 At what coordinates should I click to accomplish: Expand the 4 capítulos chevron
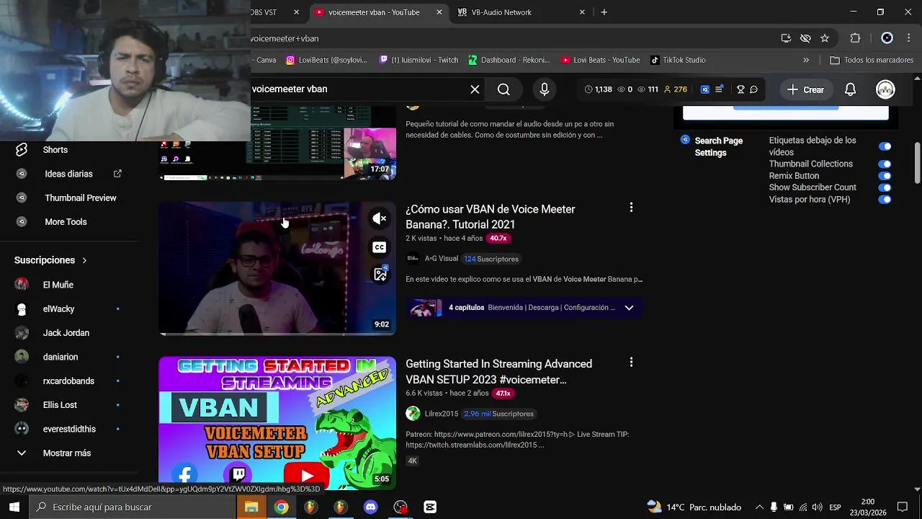point(629,308)
